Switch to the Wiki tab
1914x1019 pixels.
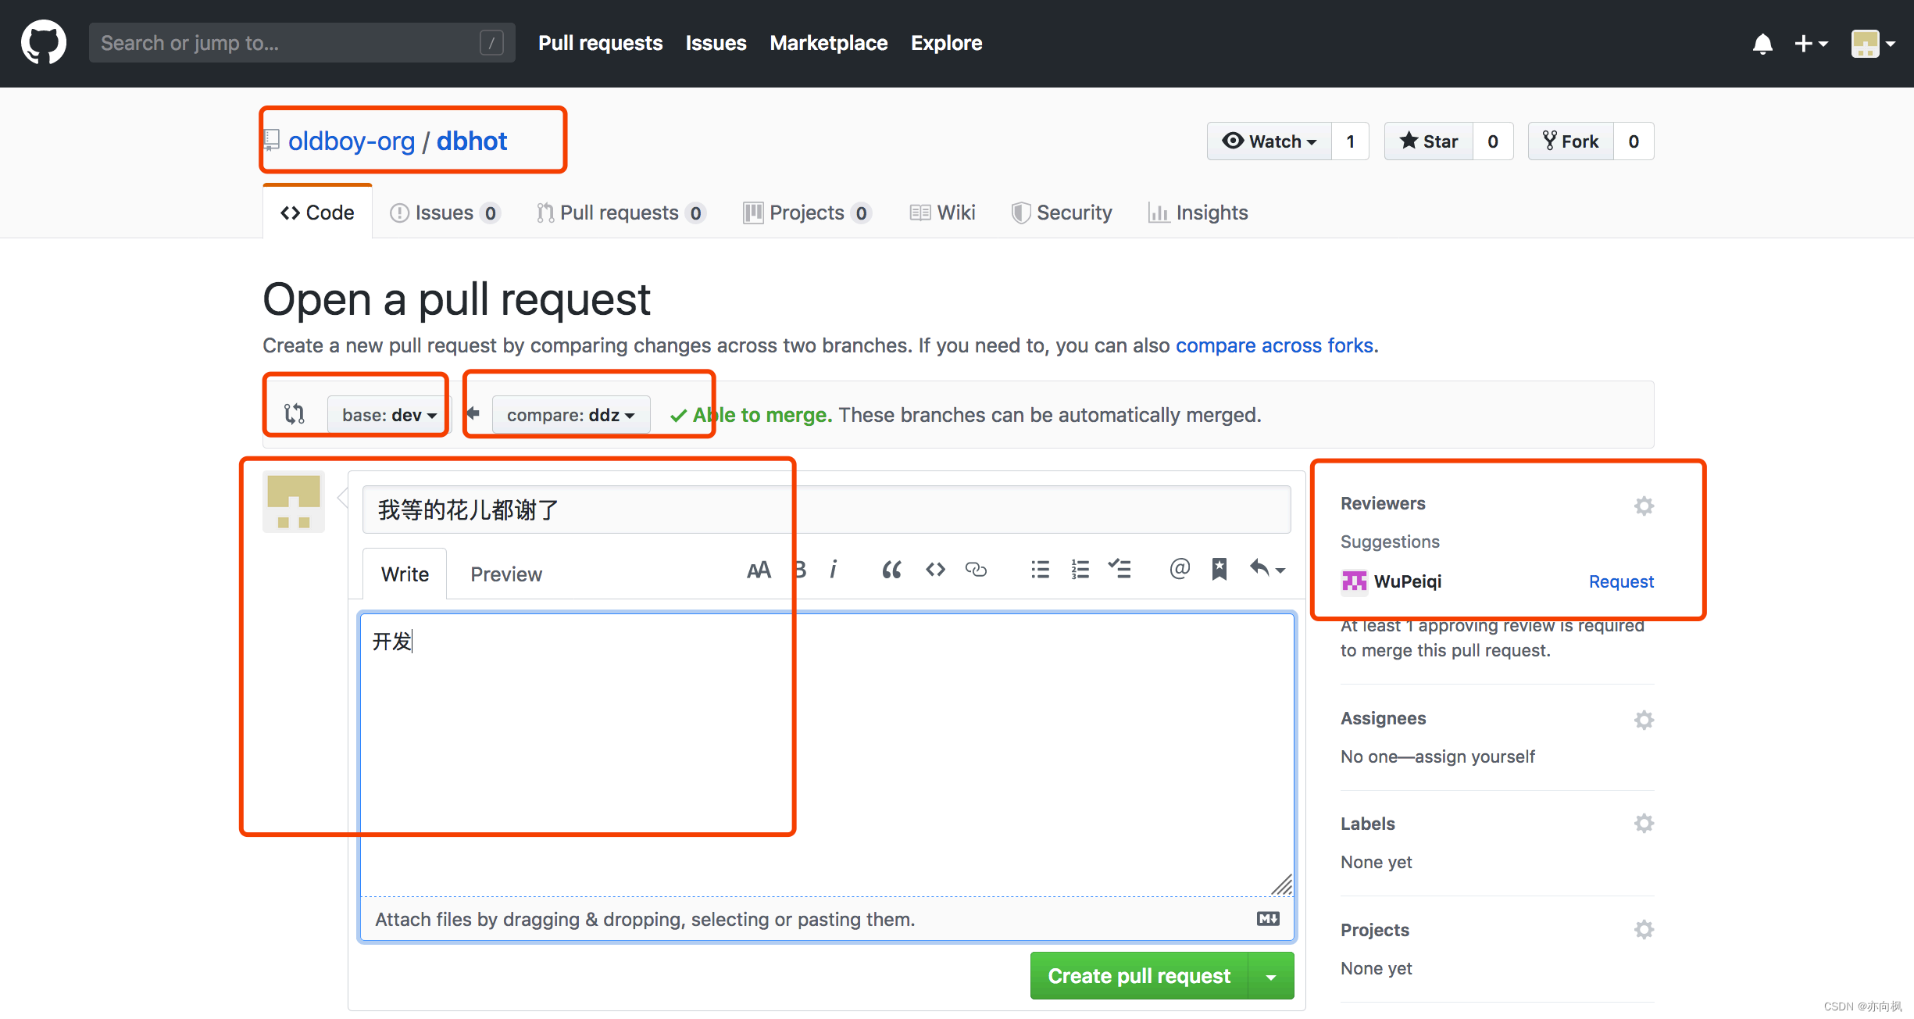[943, 213]
